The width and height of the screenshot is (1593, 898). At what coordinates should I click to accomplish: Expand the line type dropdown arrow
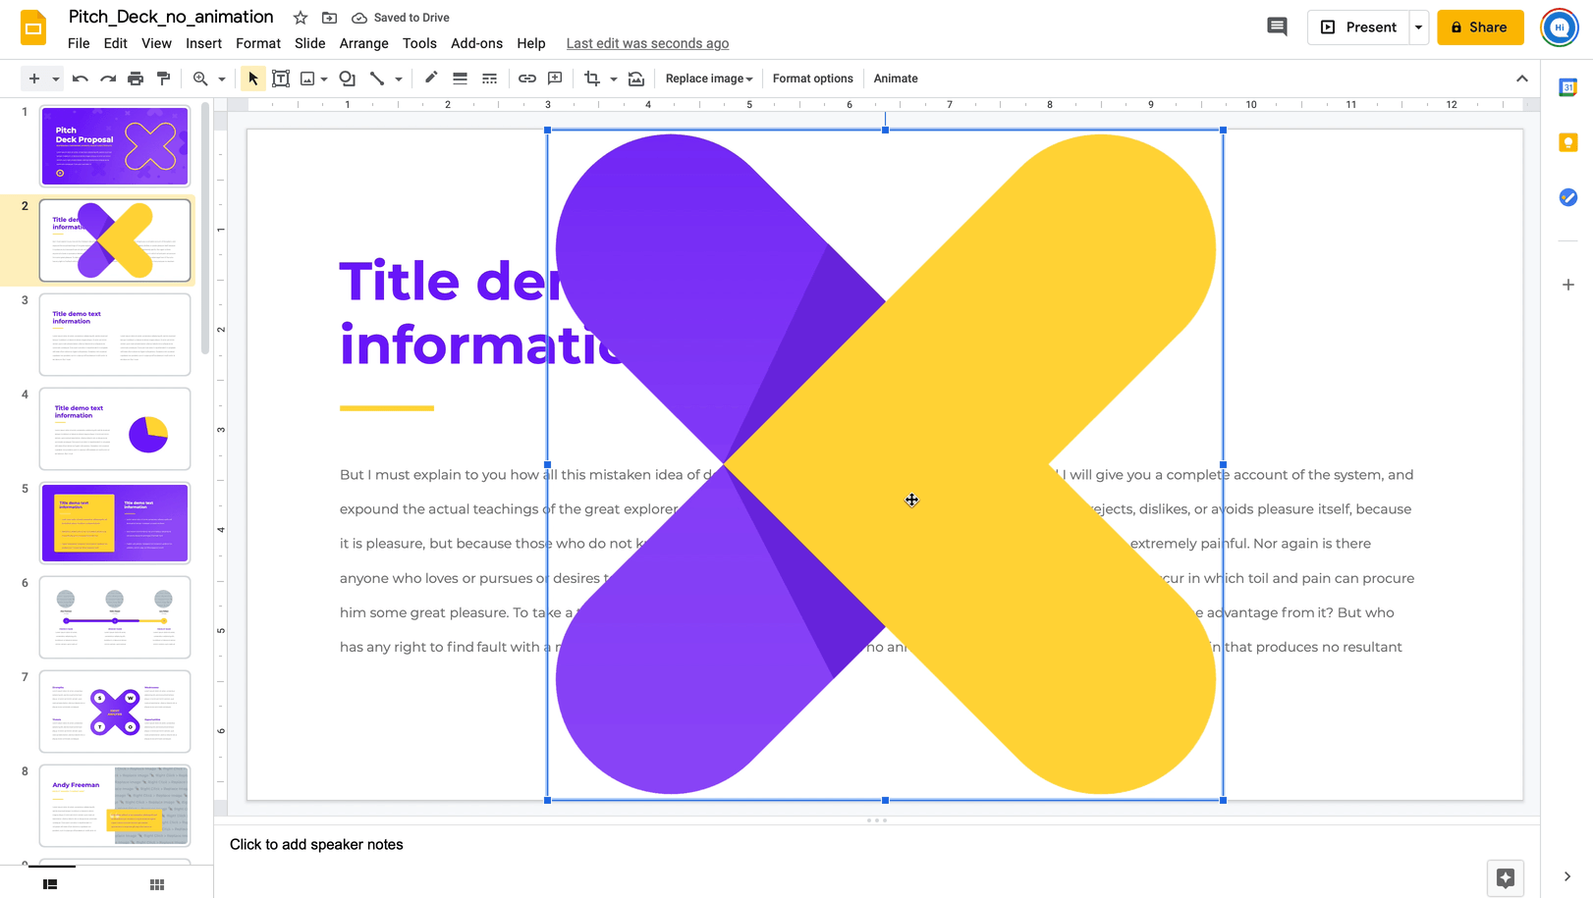399,79
